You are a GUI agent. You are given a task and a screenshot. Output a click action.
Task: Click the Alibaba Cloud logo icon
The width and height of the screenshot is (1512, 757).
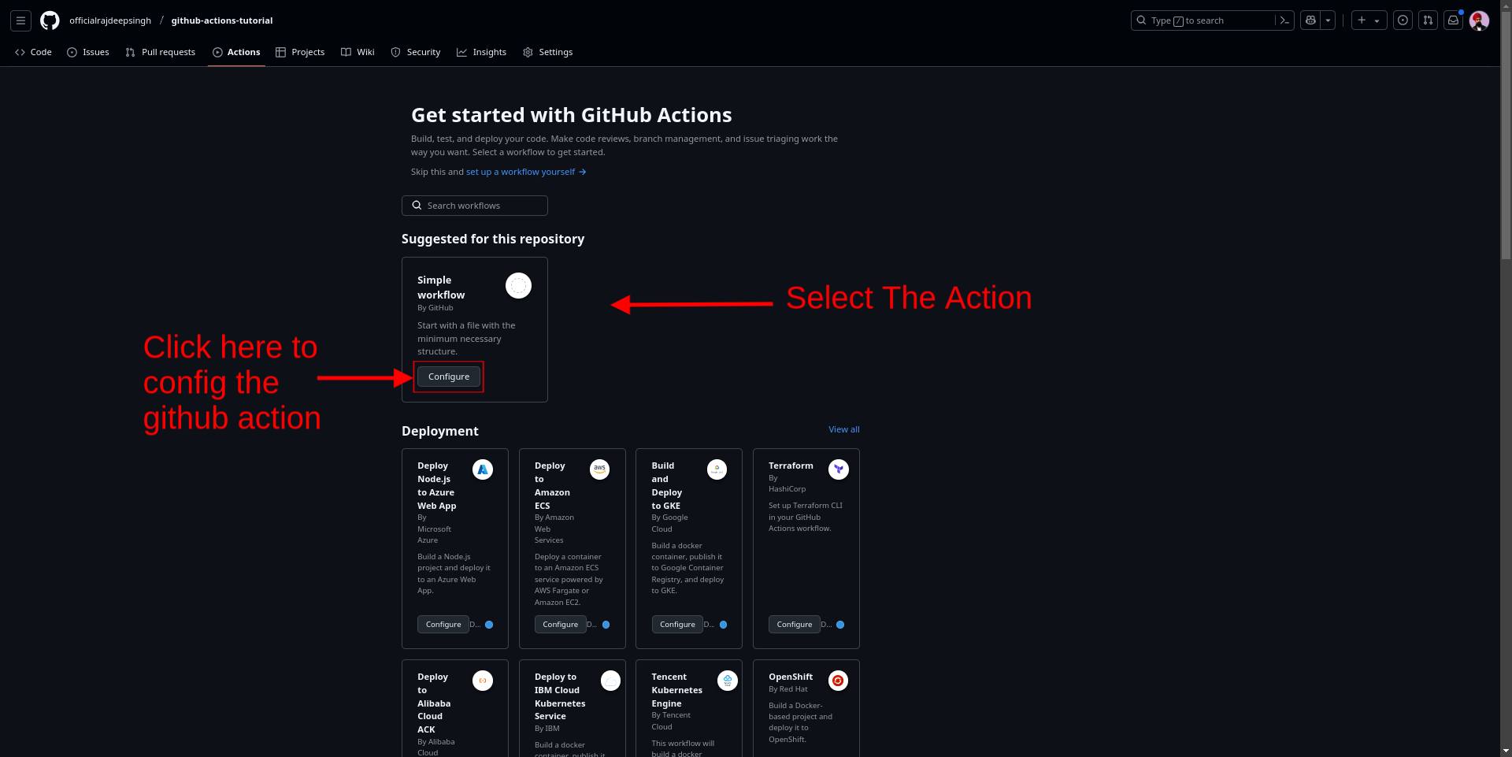click(483, 681)
